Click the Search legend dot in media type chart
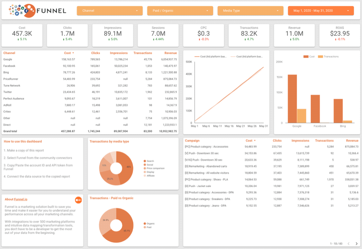This screenshot has width=362, height=249. (x=145, y=161)
